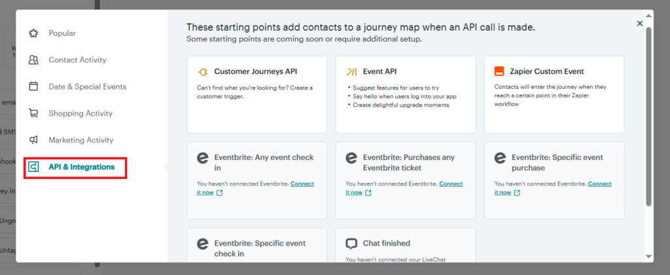The width and height of the screenshot is (670, 275).
Task: Click 'Some starting points are coming soon' subtitle
Action: pos(304,39)
